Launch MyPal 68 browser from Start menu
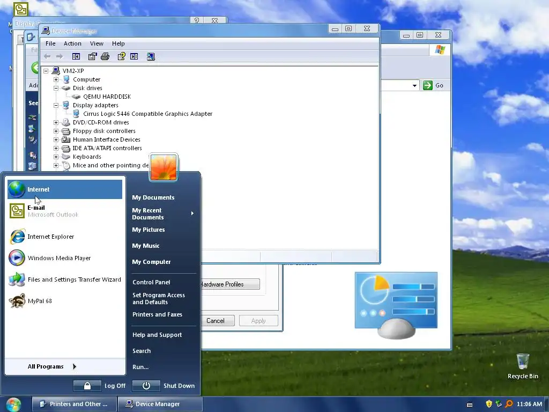 click(65, 301)
